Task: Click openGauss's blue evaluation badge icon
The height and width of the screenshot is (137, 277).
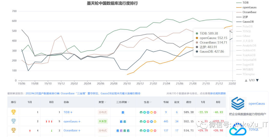Action: click(x=121, y=121)
